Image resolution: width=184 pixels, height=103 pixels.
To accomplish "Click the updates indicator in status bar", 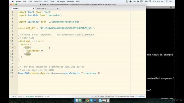I will 140,96.
